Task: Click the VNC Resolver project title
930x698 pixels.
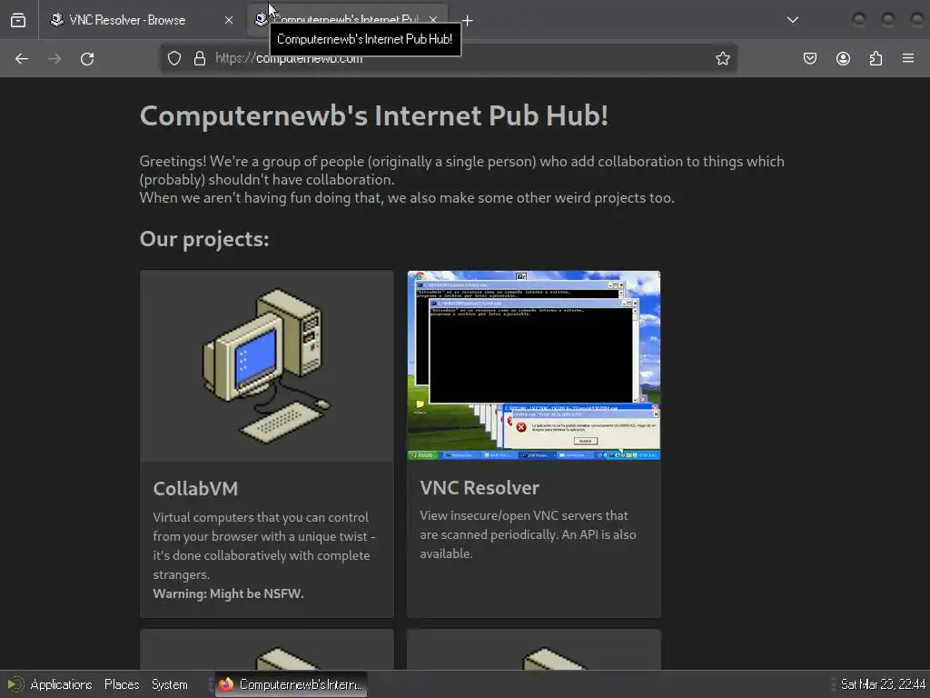Action: click(480, 487)
